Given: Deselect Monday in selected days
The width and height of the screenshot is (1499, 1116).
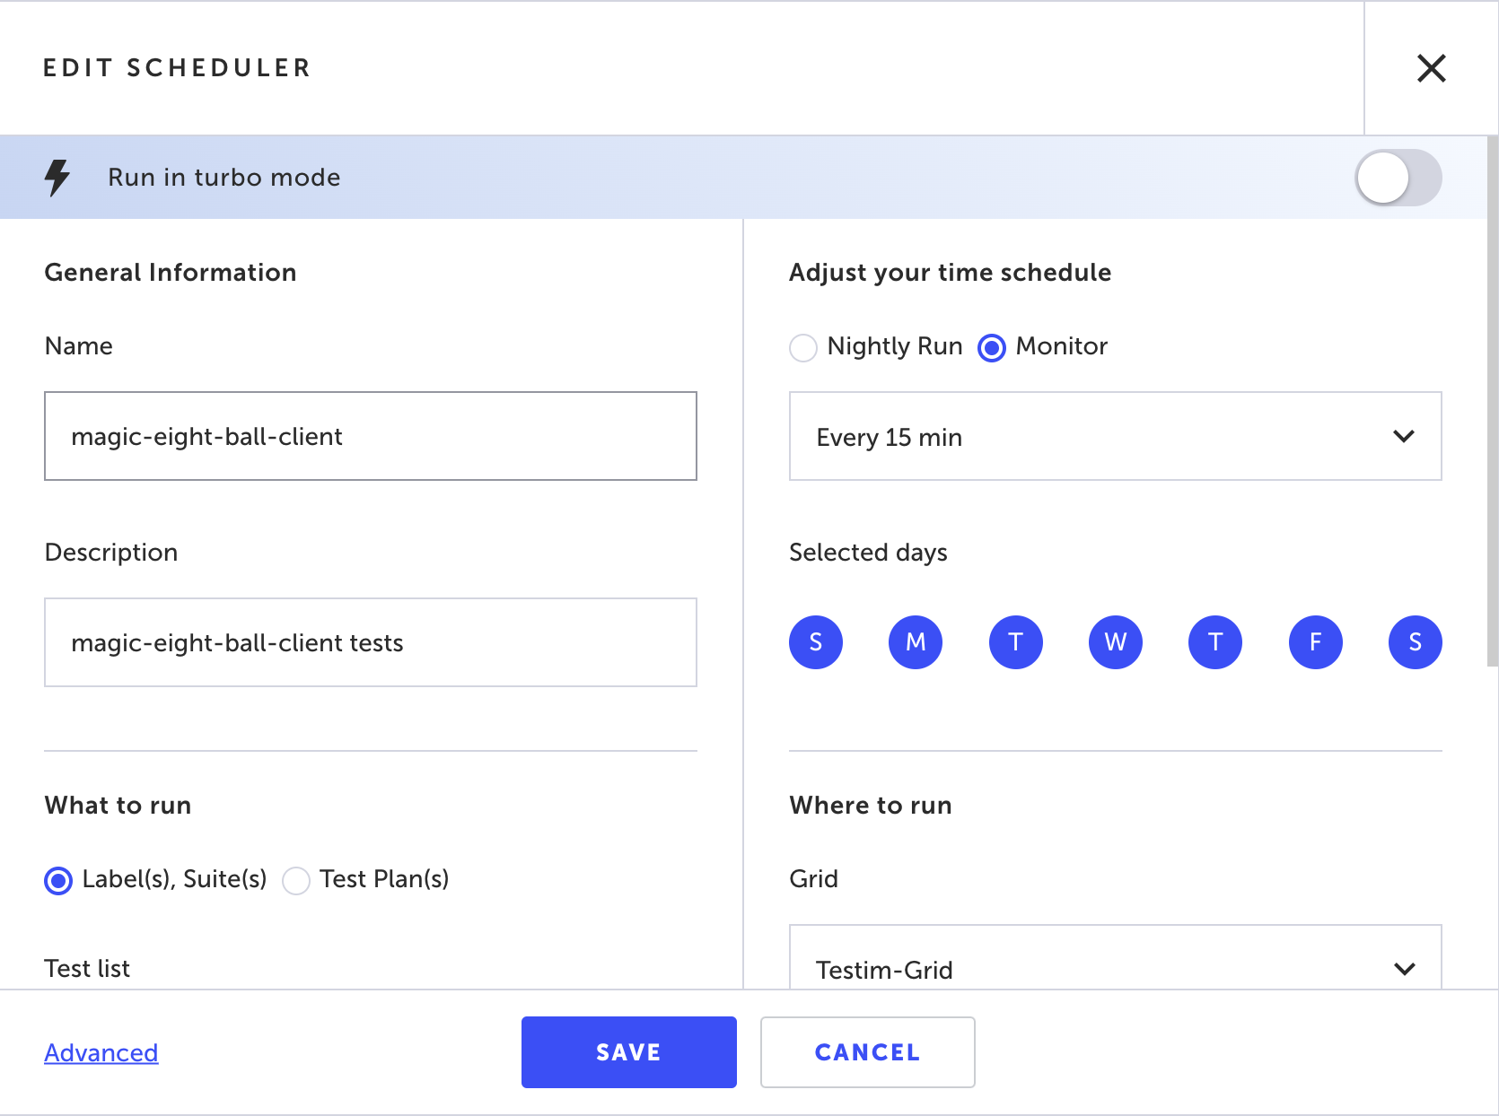Looking at the screenshot, I should tap(916, 642).
